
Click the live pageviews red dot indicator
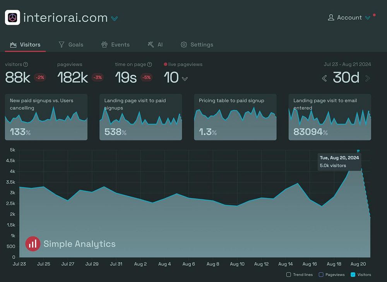coord(165,64)
